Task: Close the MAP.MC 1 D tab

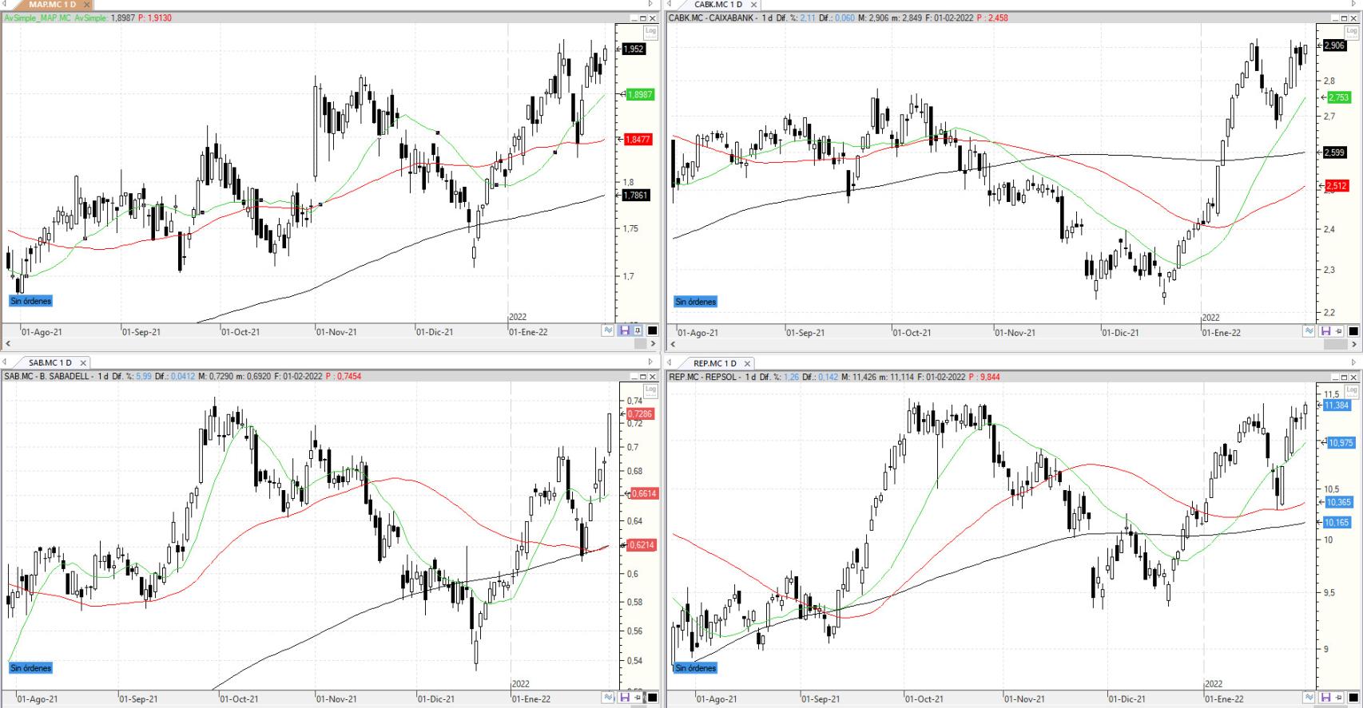Action: 87,5
